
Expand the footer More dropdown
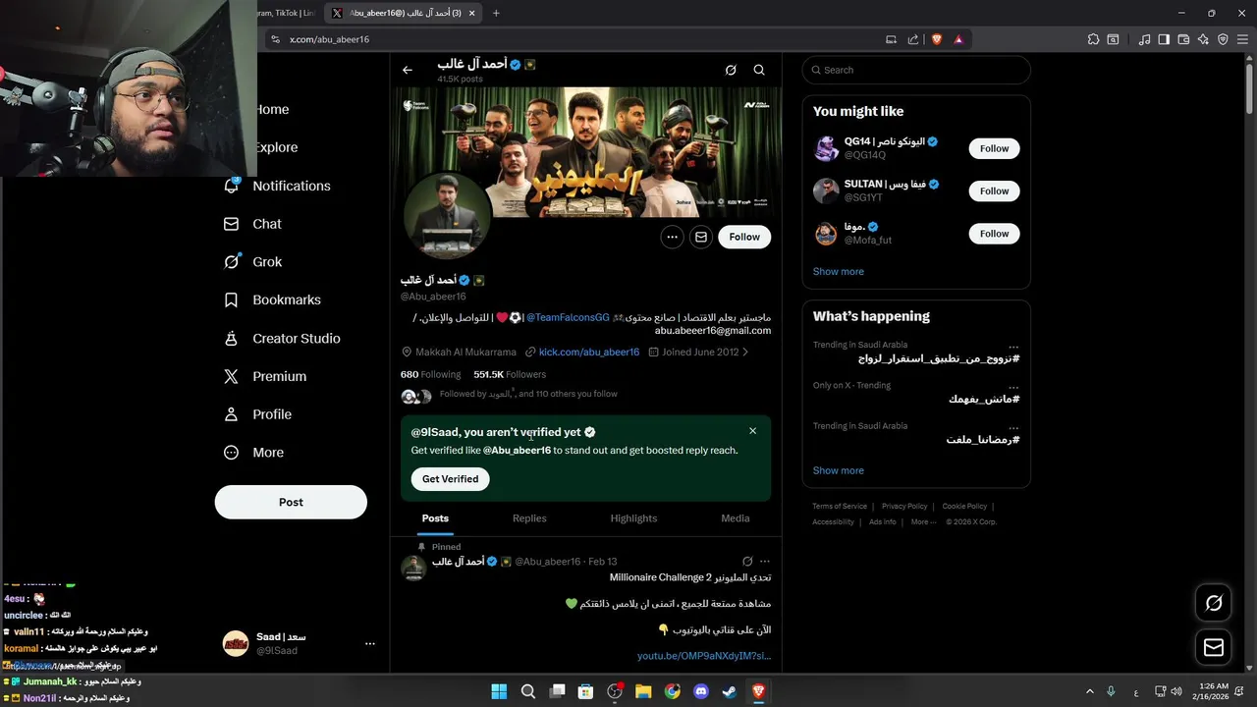pos(923,522)
